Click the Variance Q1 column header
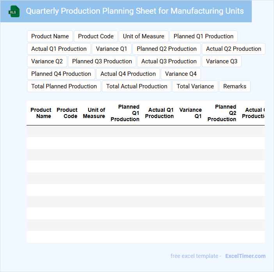Screen dimensions: 274x272 pos(190,113)
